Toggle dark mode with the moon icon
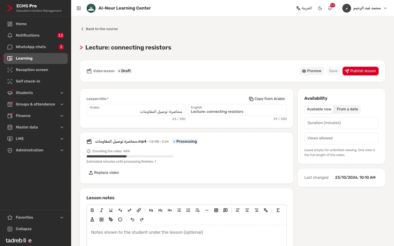Screen dimensions: 394x246 point(320,8)
